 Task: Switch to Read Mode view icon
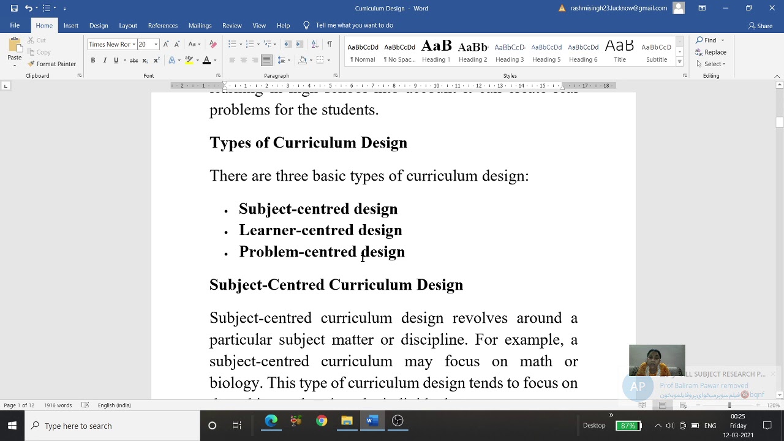pos(642,405)
